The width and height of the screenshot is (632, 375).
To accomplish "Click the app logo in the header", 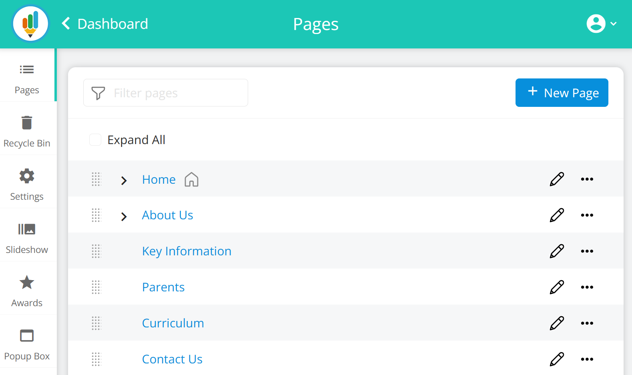I will [x=30, y=24].
